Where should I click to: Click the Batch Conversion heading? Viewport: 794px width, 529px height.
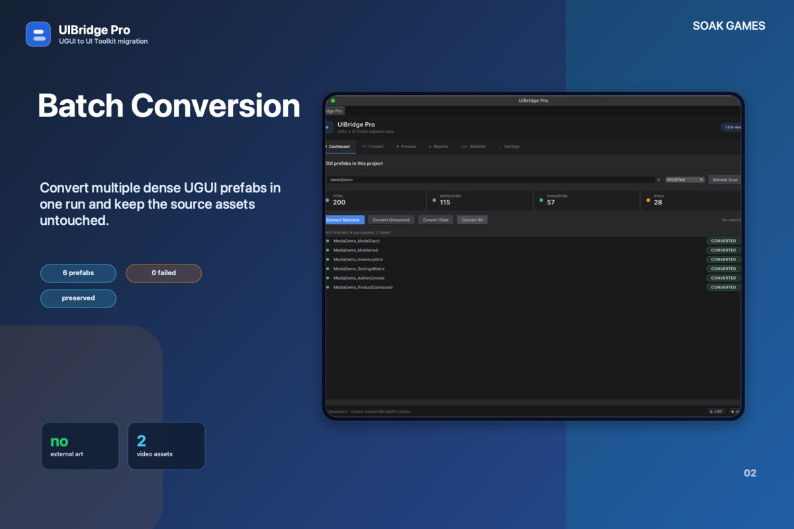point(169,106)
